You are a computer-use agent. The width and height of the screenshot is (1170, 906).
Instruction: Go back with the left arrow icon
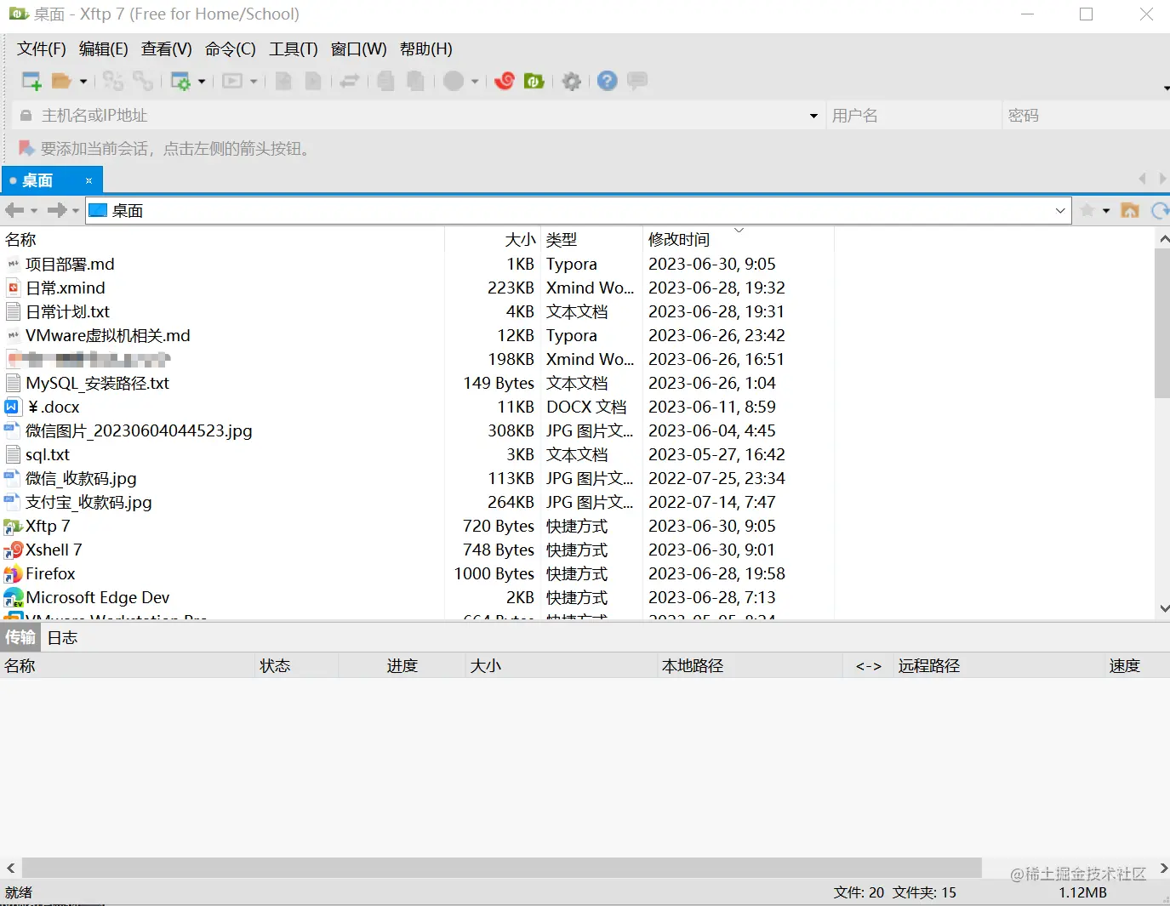click(x=14, y=210)
